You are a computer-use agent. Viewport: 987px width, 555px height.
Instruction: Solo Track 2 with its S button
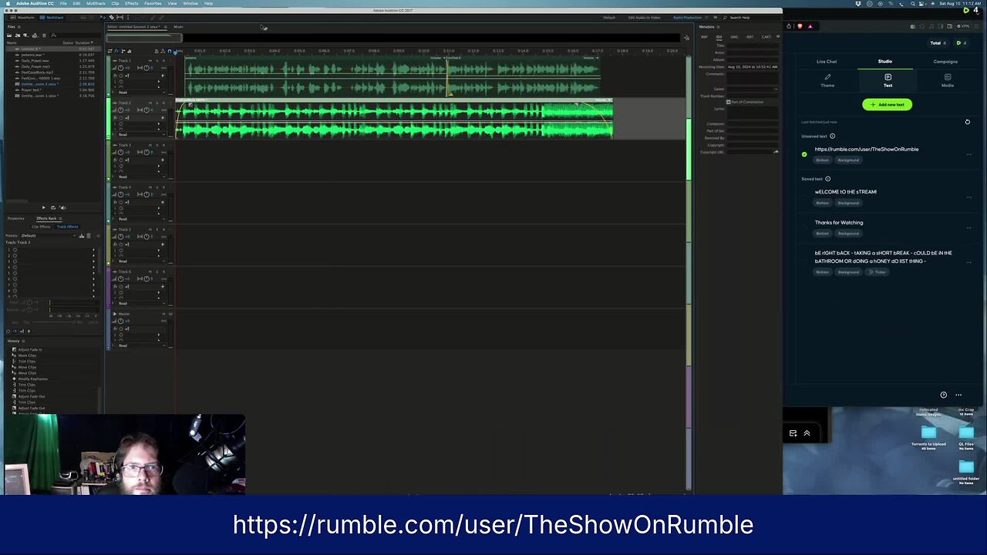(157, 103)
